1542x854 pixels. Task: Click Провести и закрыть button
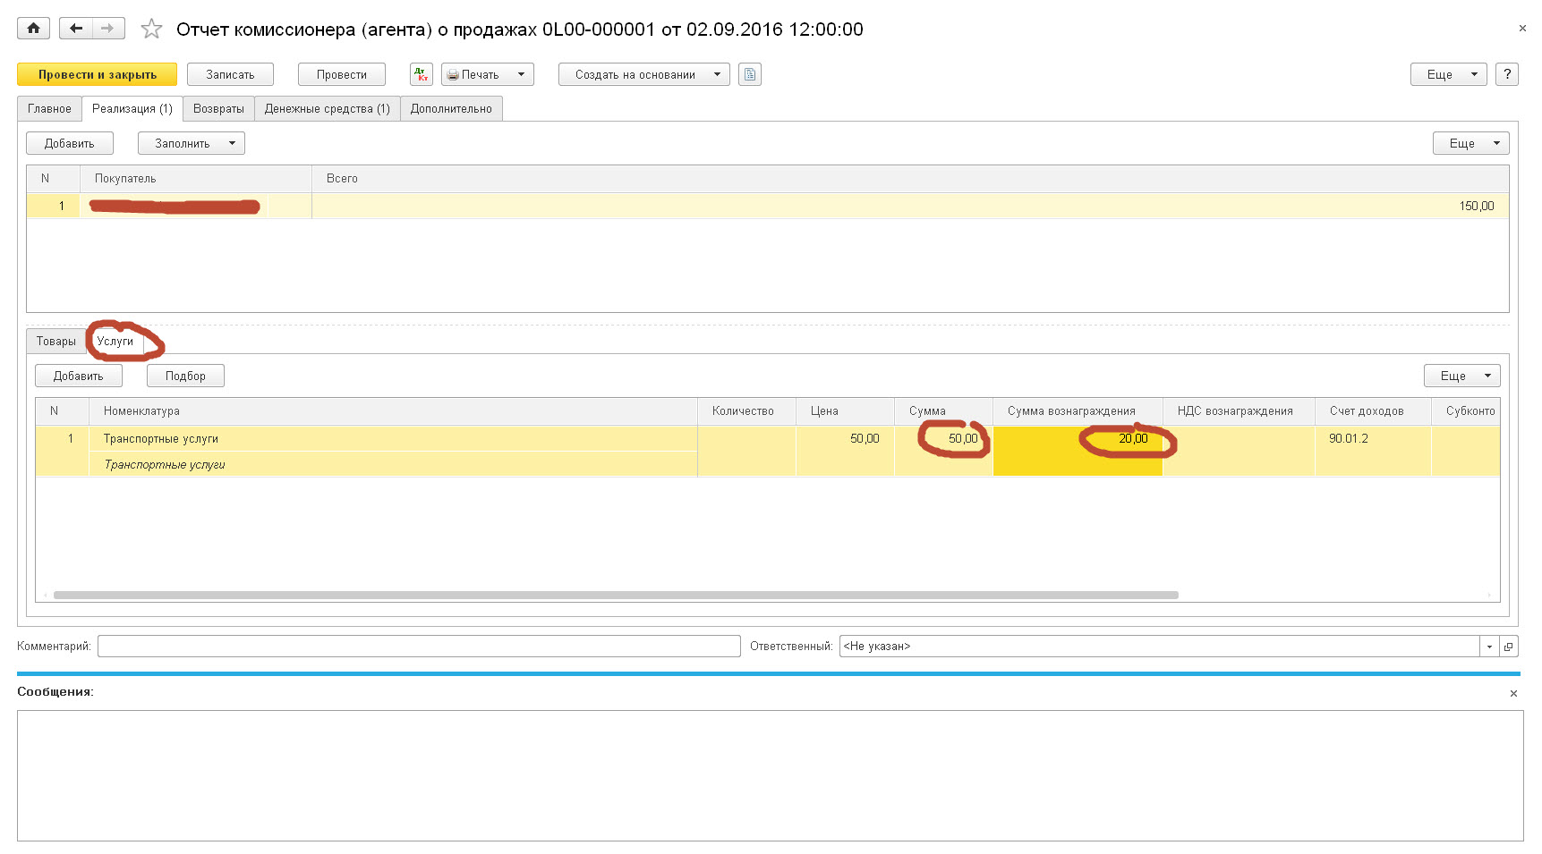pos(97,74)
